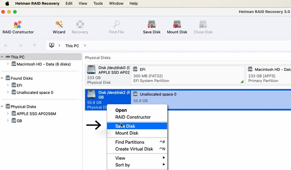
Task: Select Found Disks in the sidebar
Action: point(22,78)
